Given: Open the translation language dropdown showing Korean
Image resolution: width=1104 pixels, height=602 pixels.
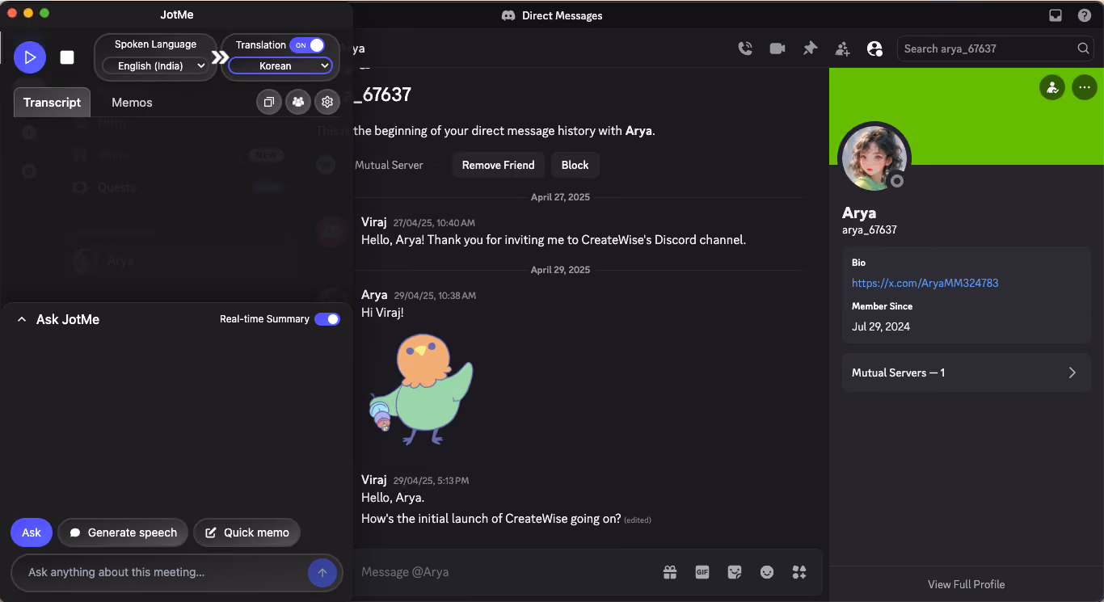Looking at the screenshot, I should (280, 66).
